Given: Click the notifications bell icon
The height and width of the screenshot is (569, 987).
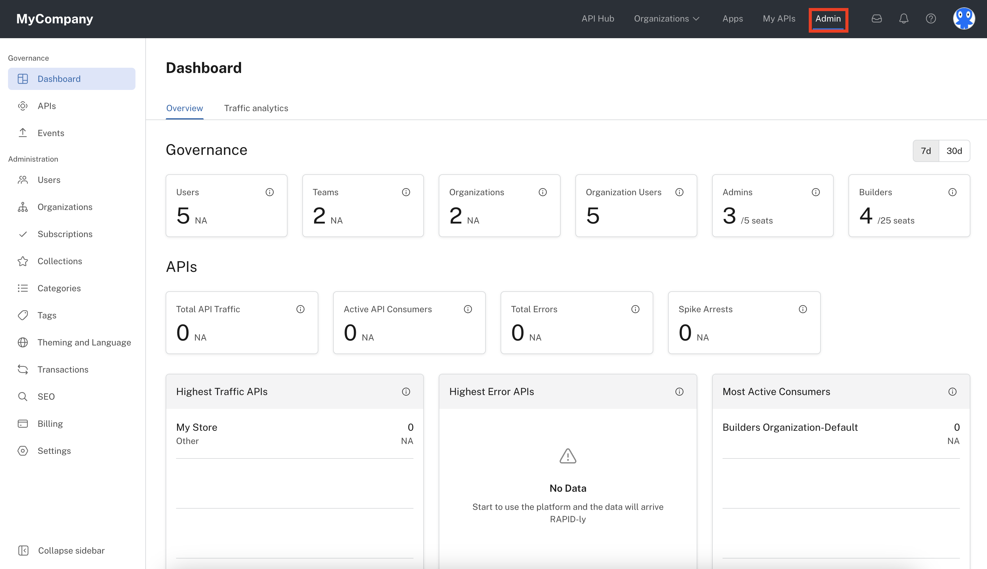Looking at the screenshot, I should (903, 18).
